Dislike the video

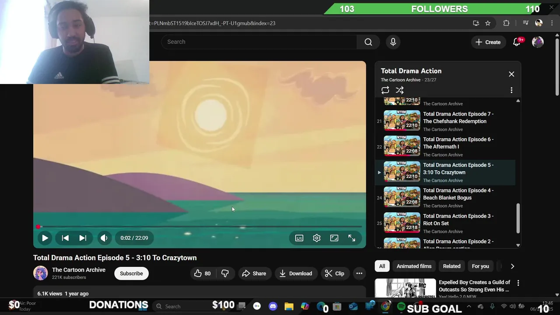pyautogui.click(x=225, y=273)
